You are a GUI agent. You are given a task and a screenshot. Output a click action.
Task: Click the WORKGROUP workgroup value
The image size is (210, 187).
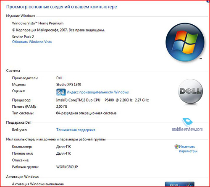coord(67,167)
